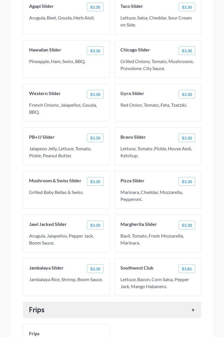Click the Western Slider price button
The width and height of the screenshot is (224, 337).
click(95, 94)
